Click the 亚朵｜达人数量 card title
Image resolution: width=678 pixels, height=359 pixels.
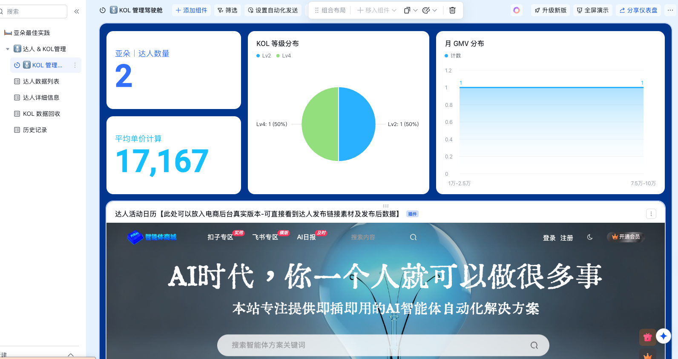142,54
